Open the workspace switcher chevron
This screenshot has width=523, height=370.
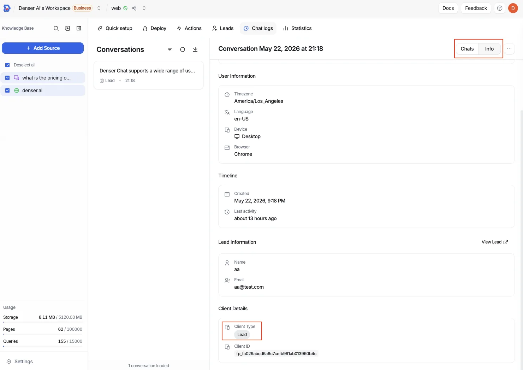[x=99, y=8]
